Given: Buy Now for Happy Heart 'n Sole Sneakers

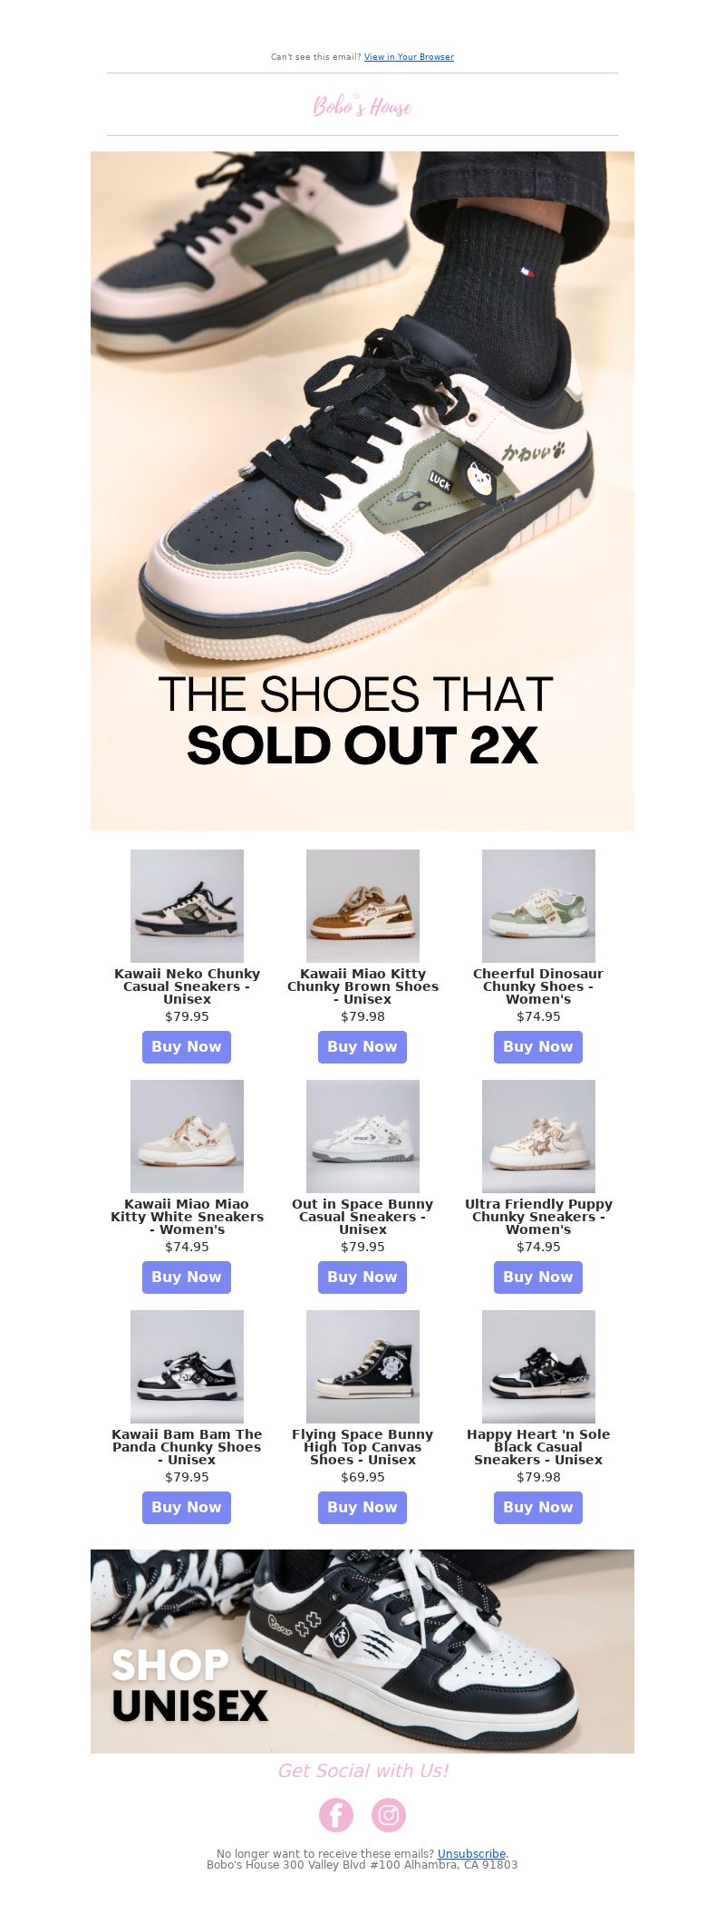Looking at the screenshot, I should (x=538, y=1508).
